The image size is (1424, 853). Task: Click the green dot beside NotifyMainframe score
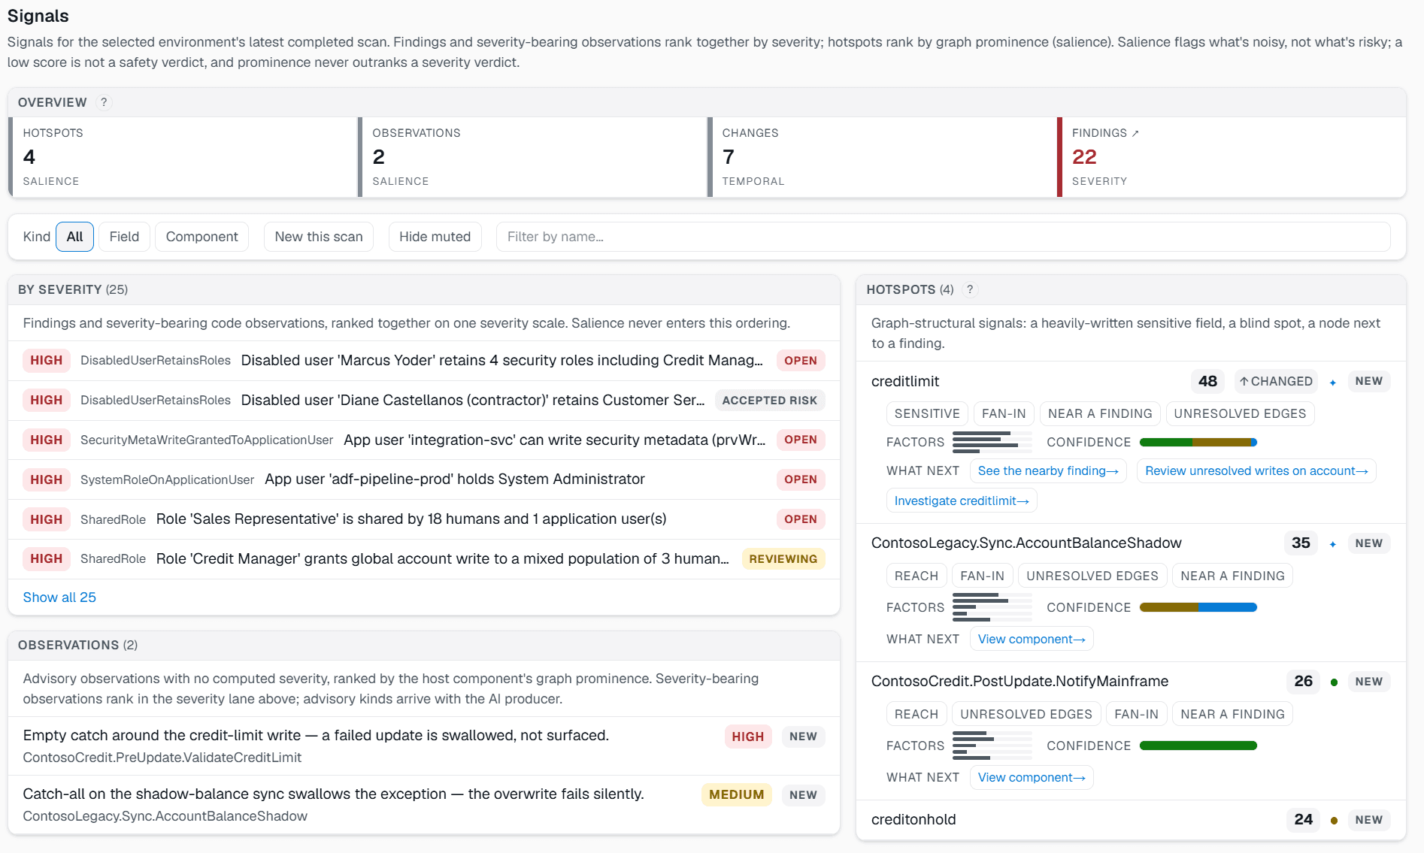click(x=1334, y=682)
